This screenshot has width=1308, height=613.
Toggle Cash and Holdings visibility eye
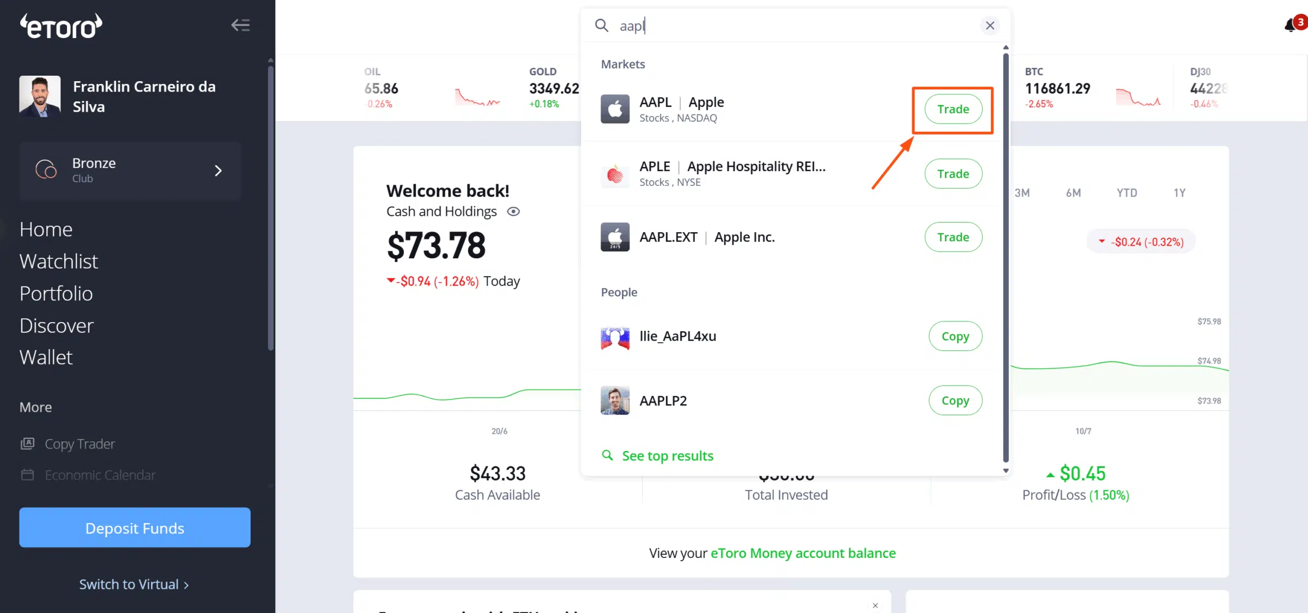pos(513,211)
